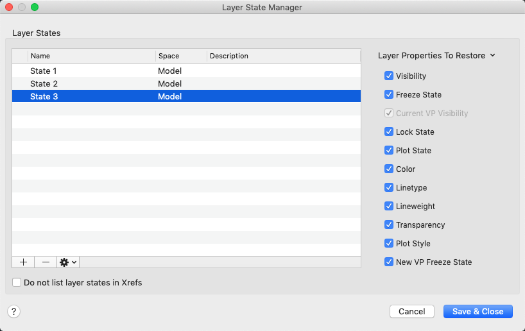The image size is (525, 331).
Task: Toggle the Plot State checkbox
Action: (x=389, y=150)
